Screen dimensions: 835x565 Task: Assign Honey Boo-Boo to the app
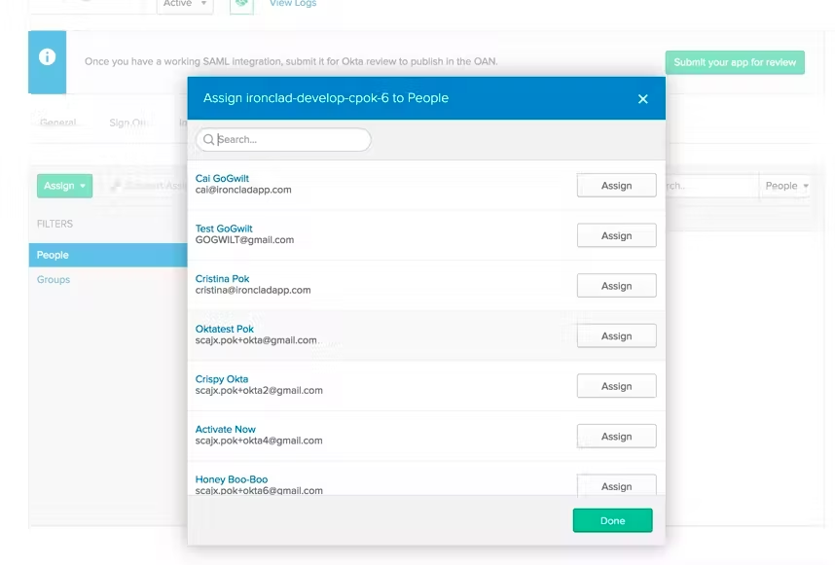[616, 485]
